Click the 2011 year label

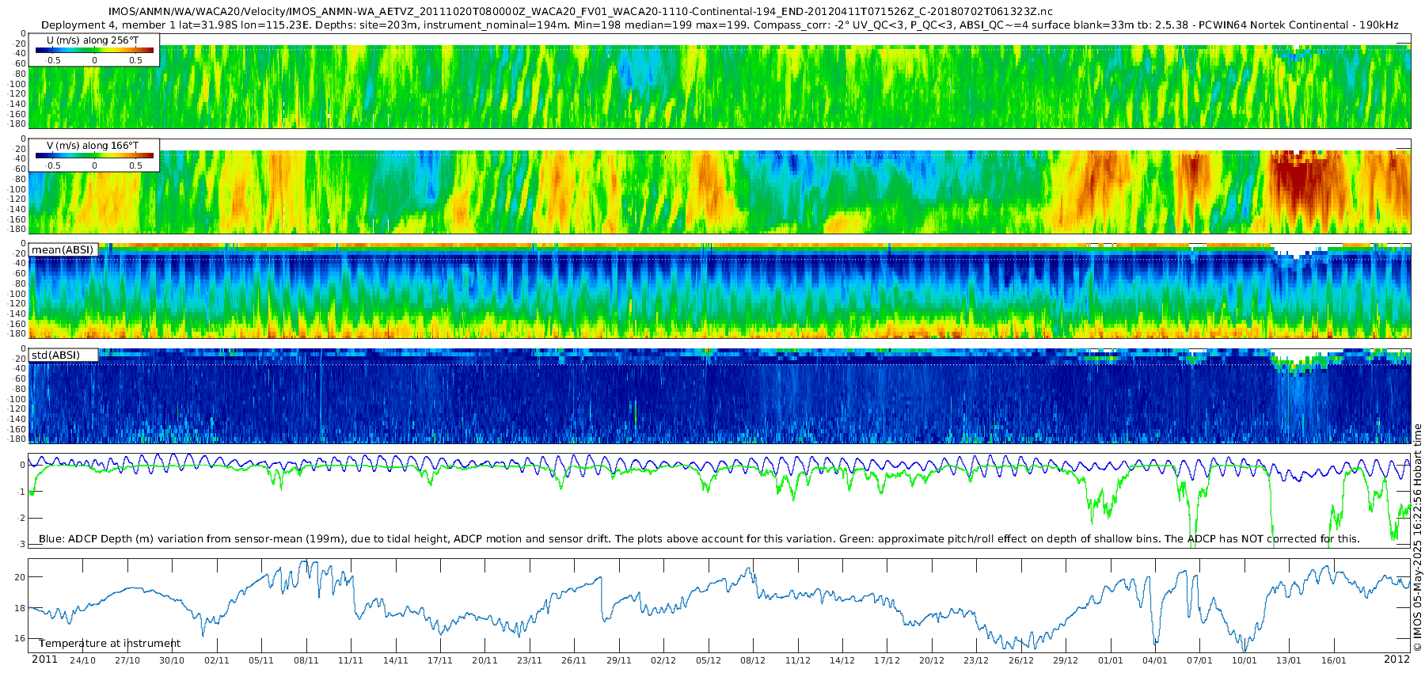(44, 660)
